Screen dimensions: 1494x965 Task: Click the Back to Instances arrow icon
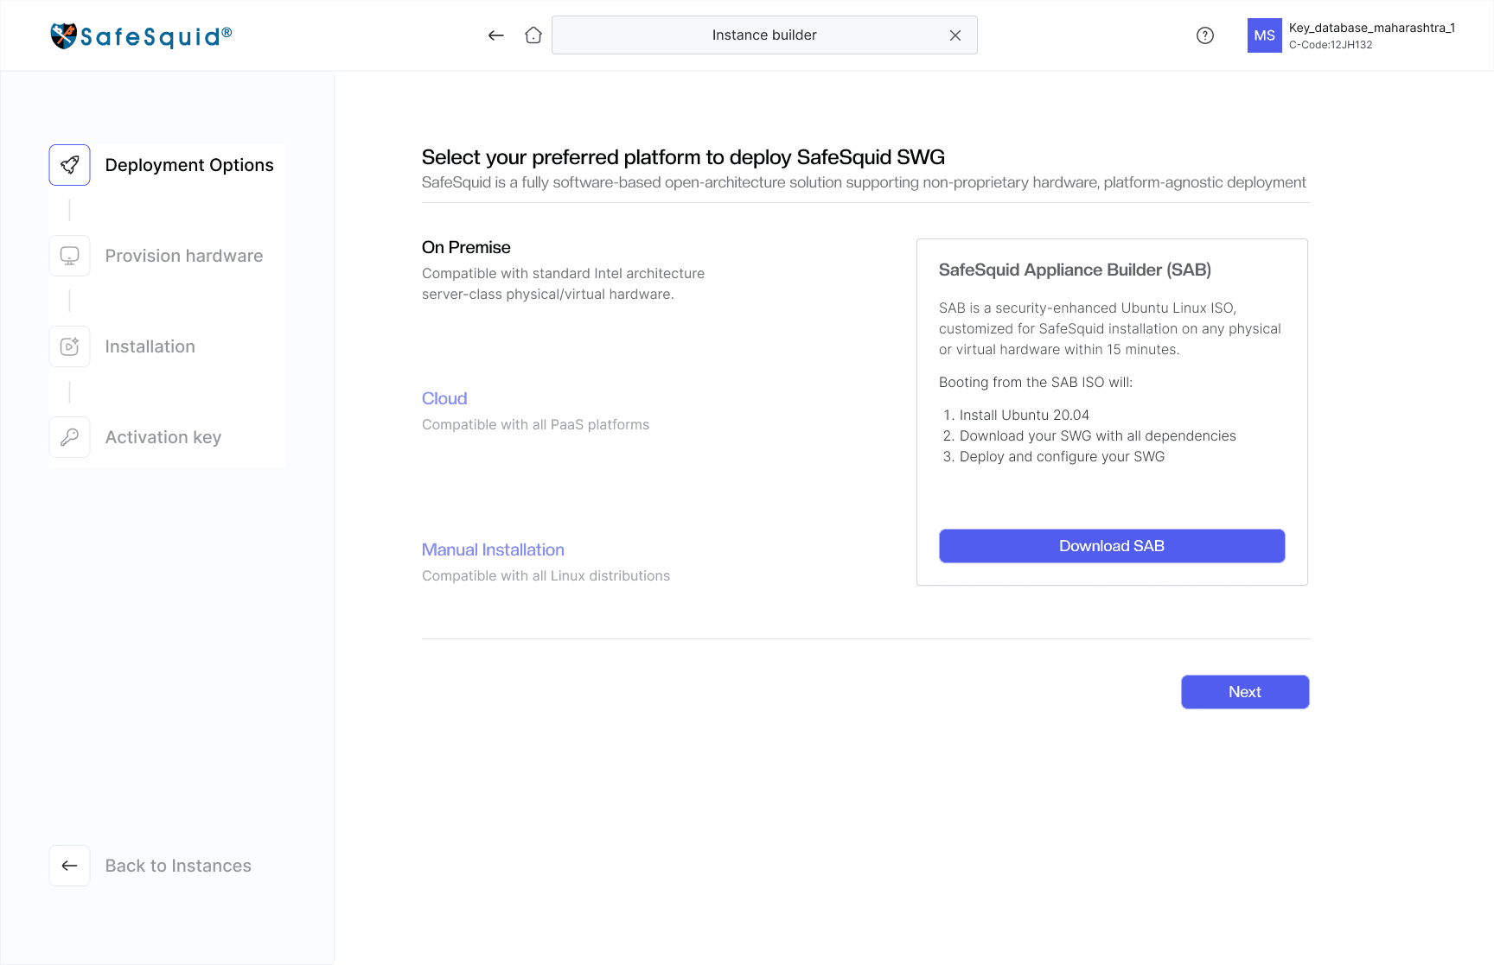[x=70, y=866]
